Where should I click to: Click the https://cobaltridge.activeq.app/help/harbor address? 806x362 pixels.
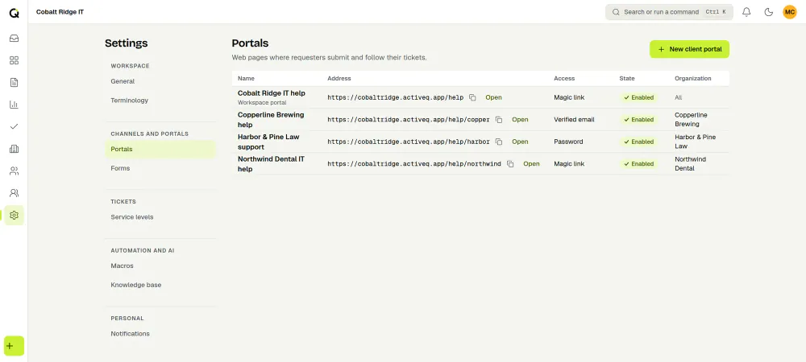[409, 142]
